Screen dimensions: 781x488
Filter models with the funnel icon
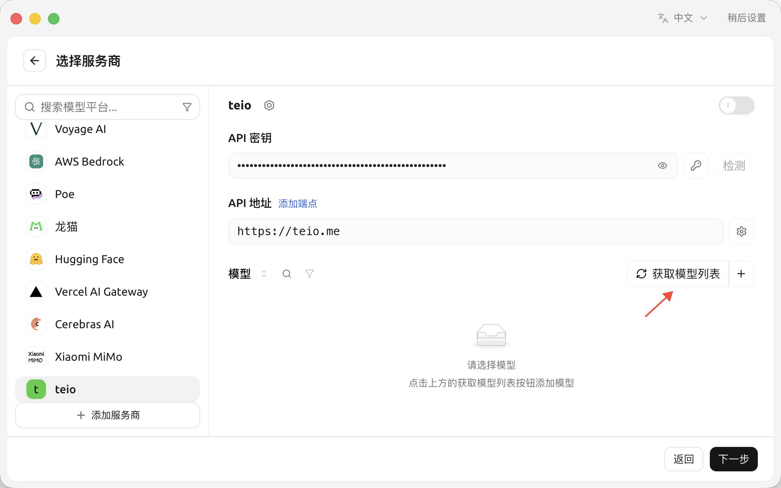310,274
